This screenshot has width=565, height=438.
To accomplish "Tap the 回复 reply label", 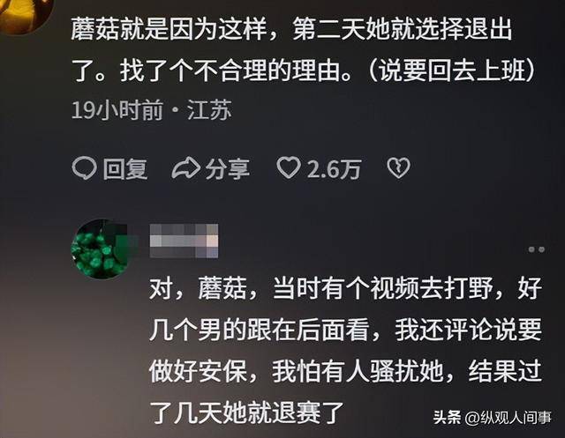I will [x=125, y=168].
